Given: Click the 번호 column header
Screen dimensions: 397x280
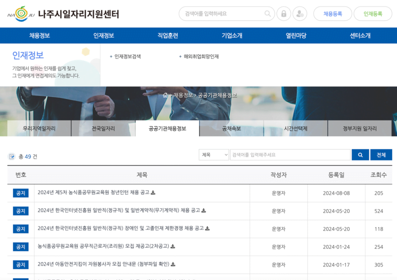Looking at the screenshot, I should click(21, 175).
